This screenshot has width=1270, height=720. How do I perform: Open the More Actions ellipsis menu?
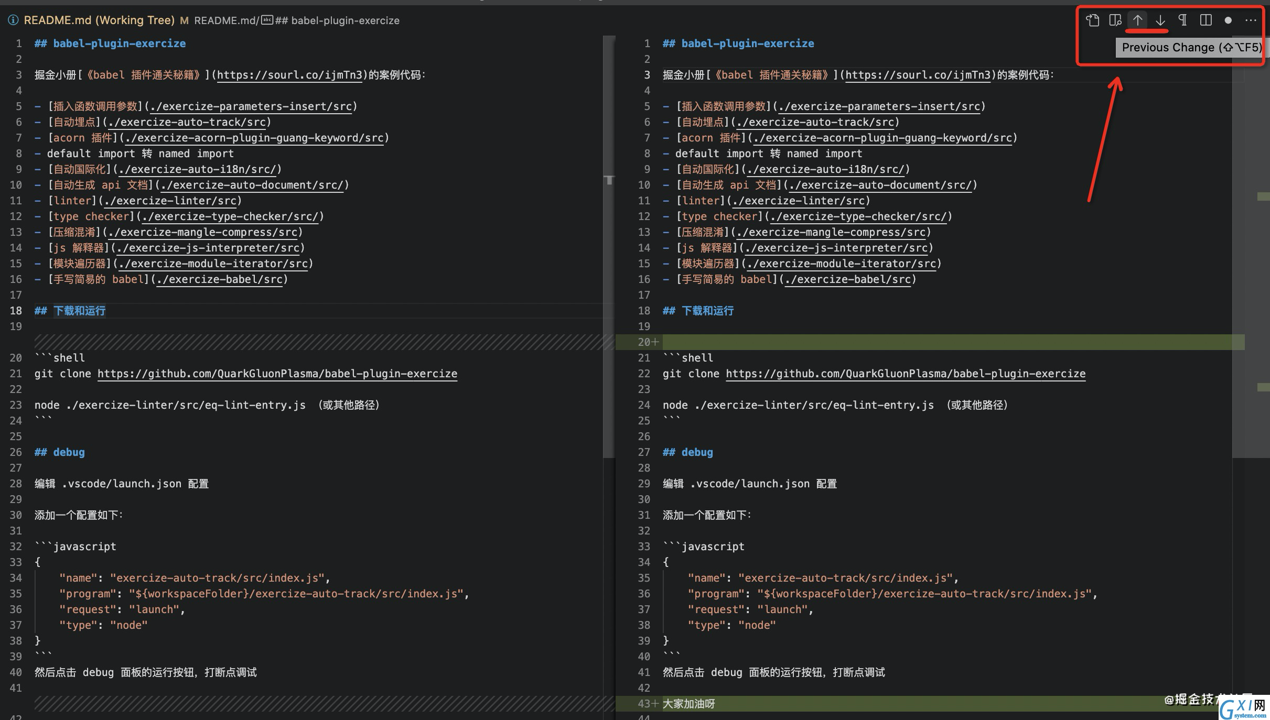(1251, 20)
